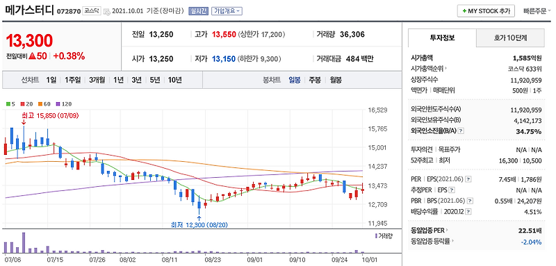The height and width of the screenshot is (266, 556).
Task: Click the blue up arrow above 최저 12,300 label
Action: [199, 219]
